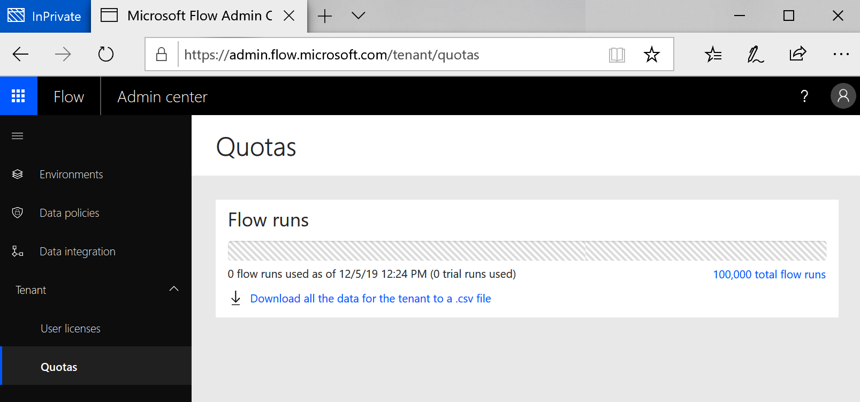Viewport: 860px width, 402px height.
Task: Share this page icon
Action: 797,54
